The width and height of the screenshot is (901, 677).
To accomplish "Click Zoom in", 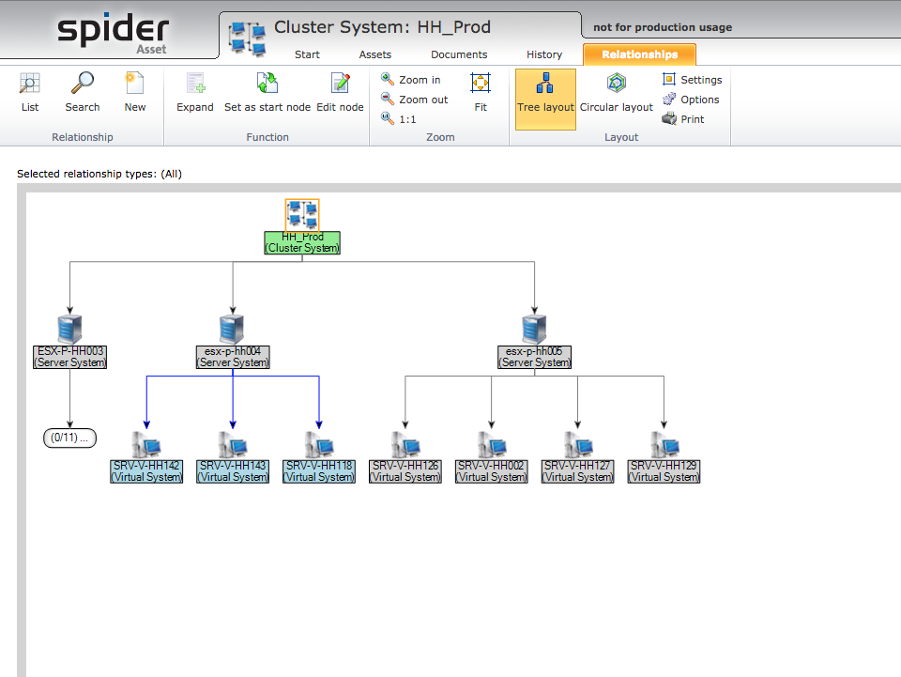I will pyautogui.click(x=411, y=80).
